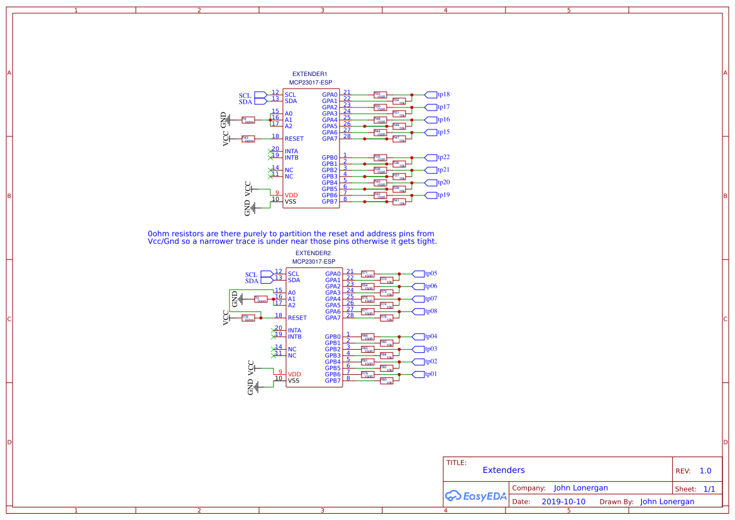The image size is (735, 520).
Task: Select the blue 0ohm resistors note text
Action: point(291,237)
